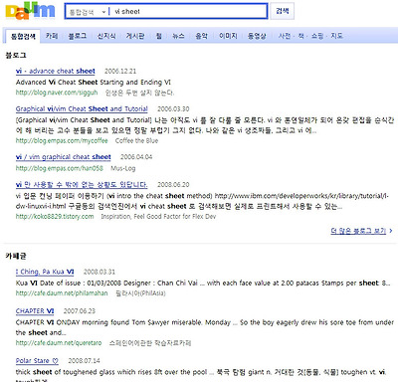This screenshot has height=382, width=398.
Task: Click the 카페글 section heading
Action: pyautogui.click(x=16, y=256)
